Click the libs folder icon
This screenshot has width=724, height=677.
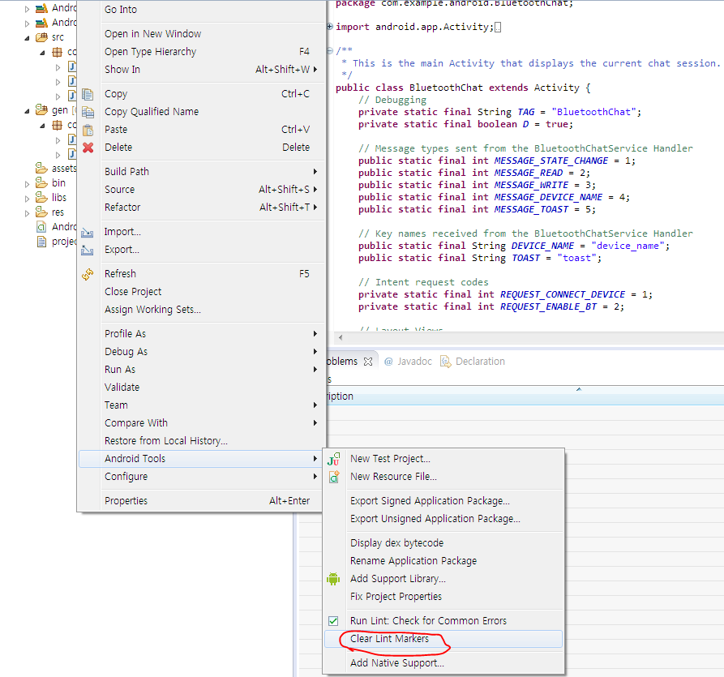click(41, 198)
